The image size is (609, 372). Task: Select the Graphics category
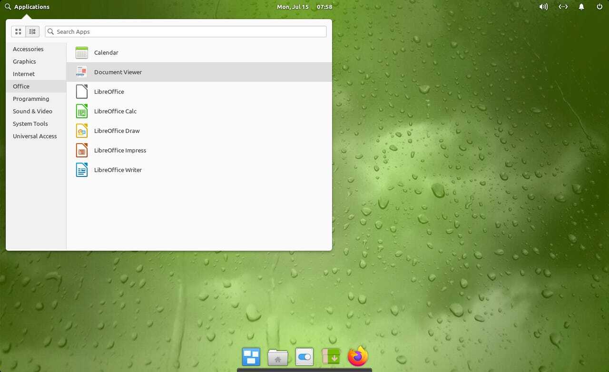[24, 62]
